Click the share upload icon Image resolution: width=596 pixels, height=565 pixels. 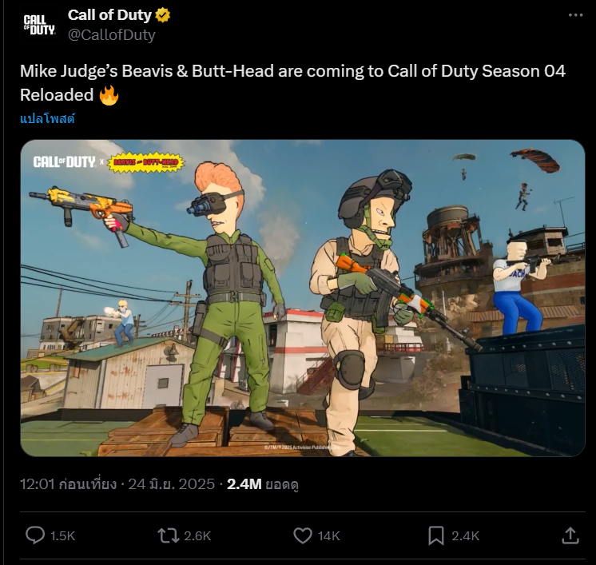tap(570, 535)
